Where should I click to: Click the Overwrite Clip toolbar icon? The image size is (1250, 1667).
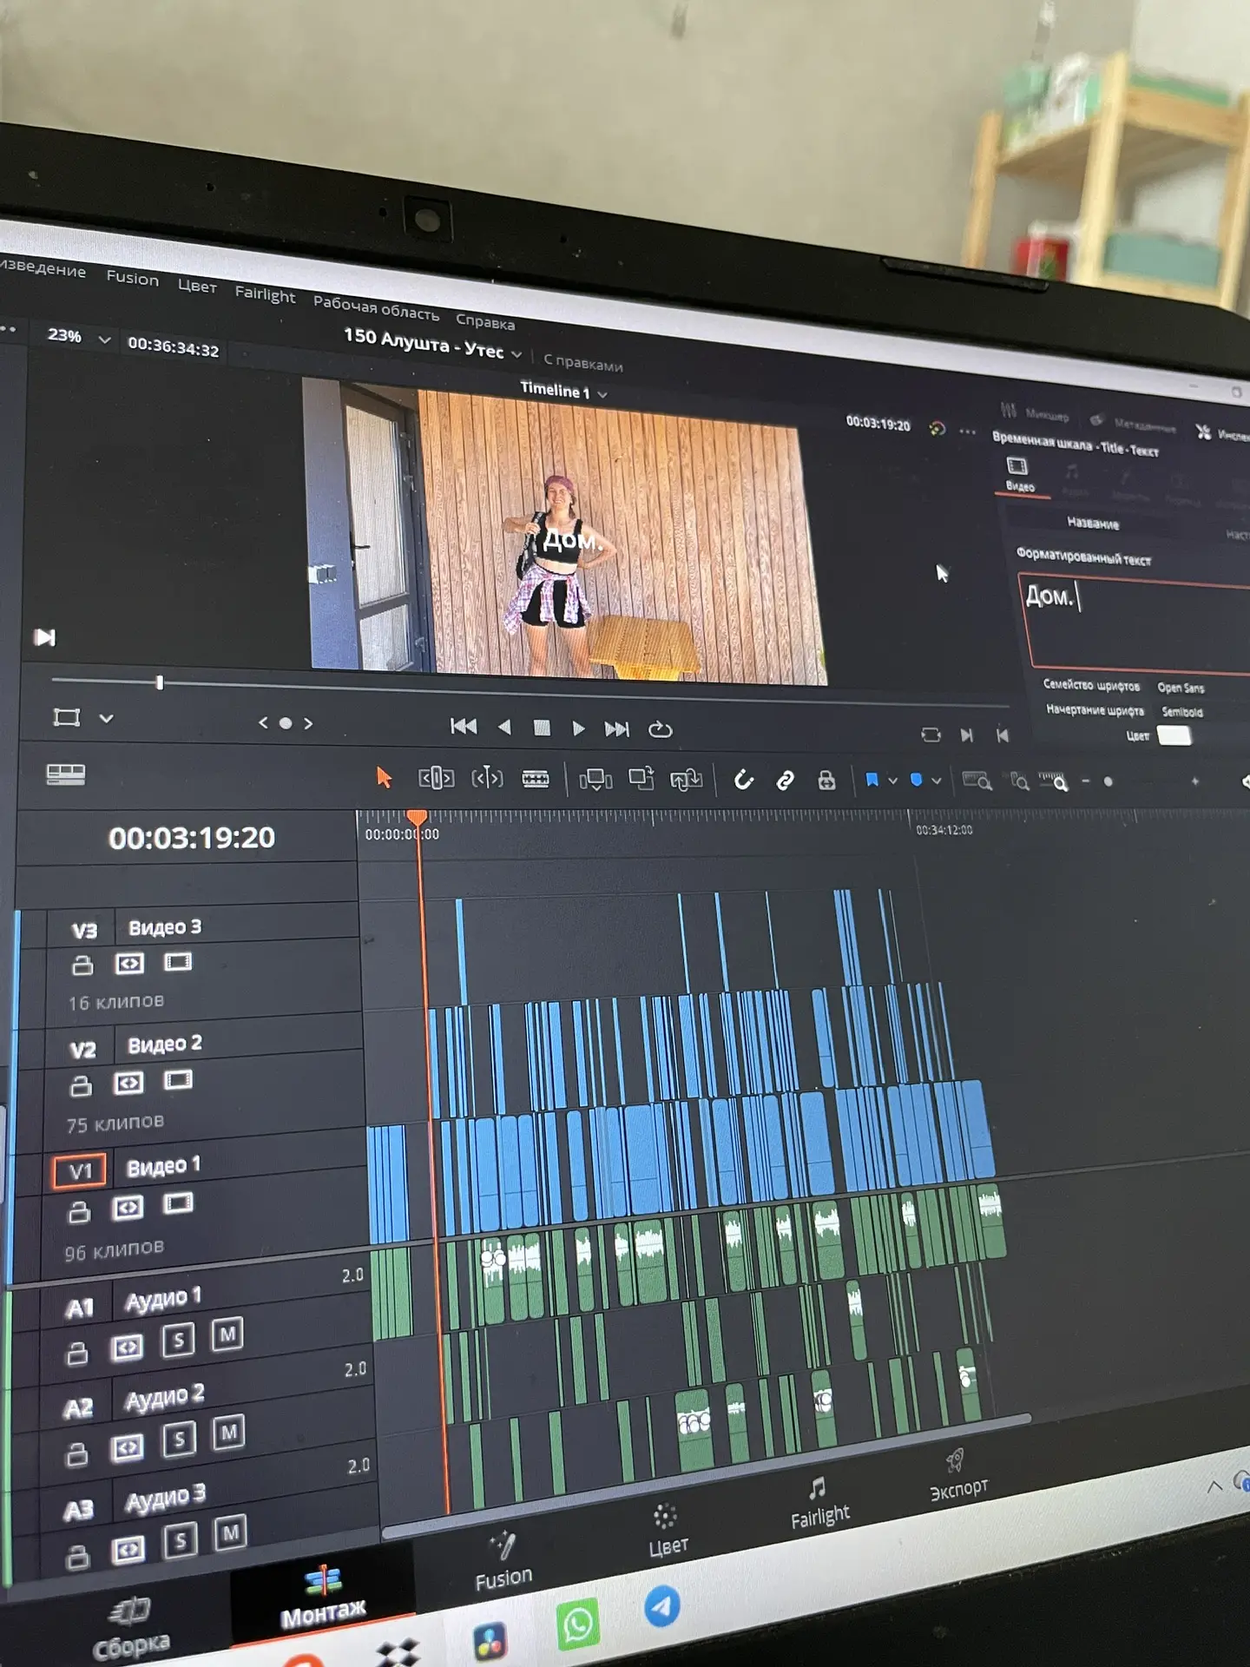[x=641, y=779]
